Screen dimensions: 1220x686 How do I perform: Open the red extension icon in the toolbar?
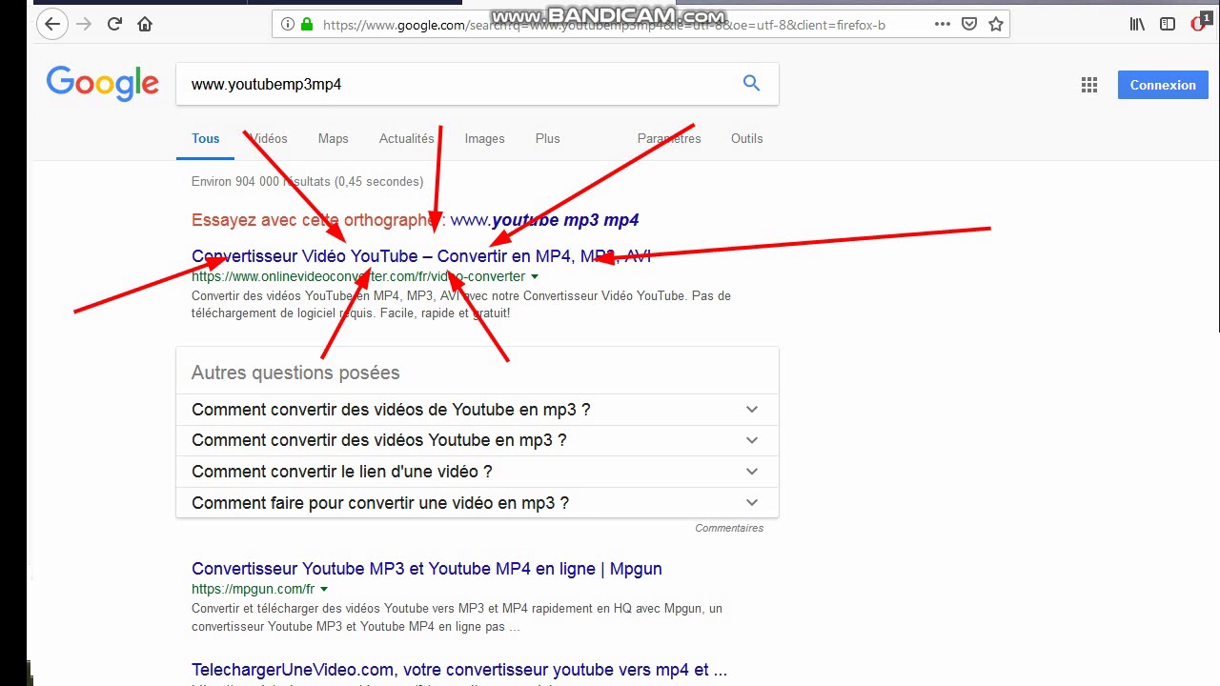click(1199, 24)
